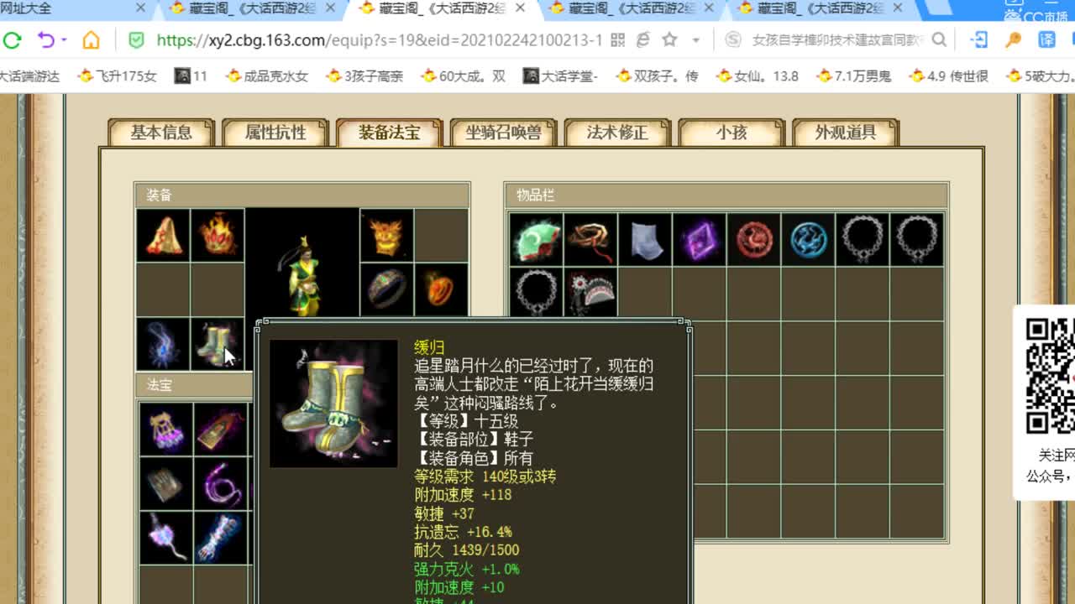Select the purple lantern treasure icon
The image size is (1075, 604).
tap(165, 429)
